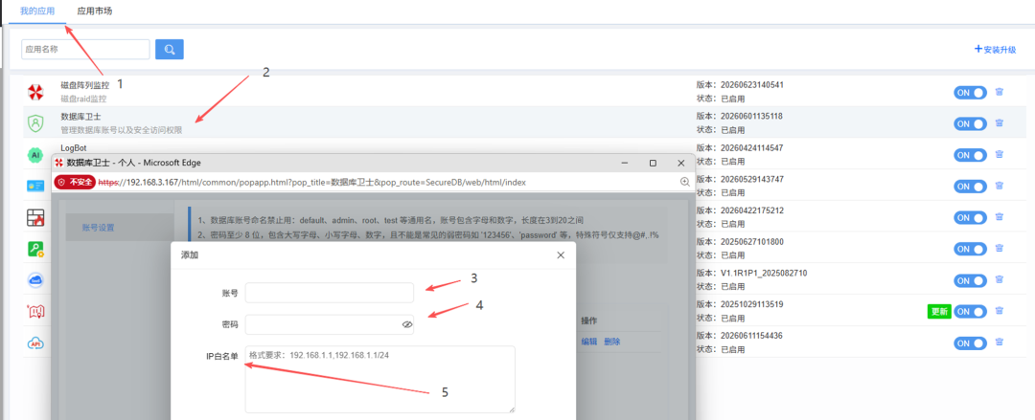Click the 安装升级 link

point(996,50)
